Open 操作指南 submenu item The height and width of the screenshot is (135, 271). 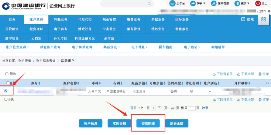click(166, 47)
